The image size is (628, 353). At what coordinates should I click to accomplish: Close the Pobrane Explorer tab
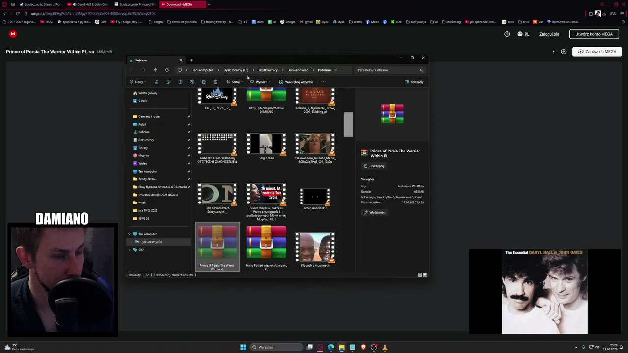[x=181, y=60]
